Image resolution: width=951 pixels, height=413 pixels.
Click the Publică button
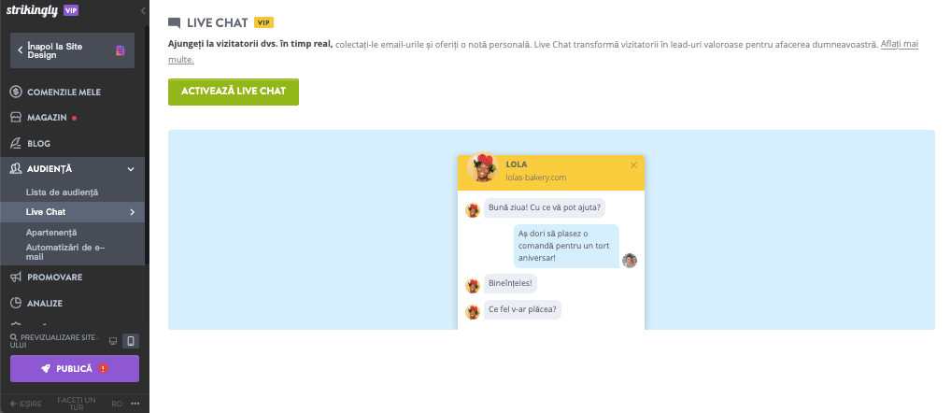[75, 369]
